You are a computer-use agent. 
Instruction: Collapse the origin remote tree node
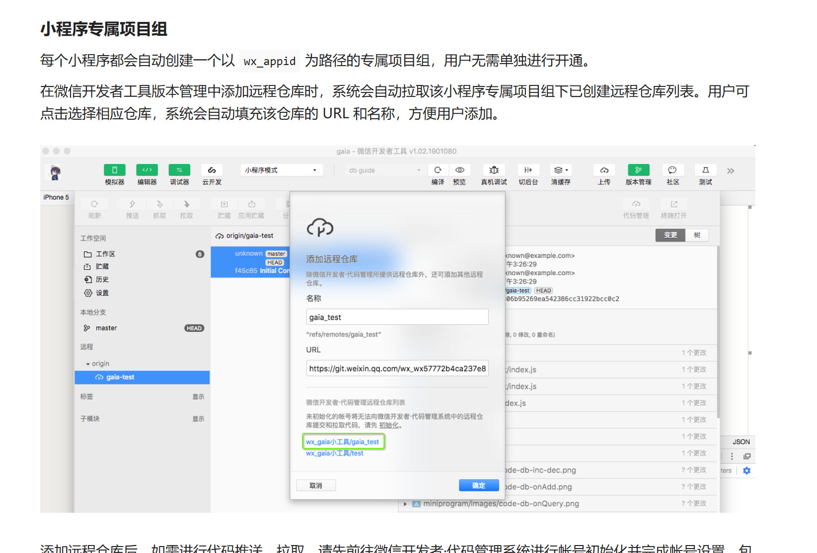[x=88, y=364]
